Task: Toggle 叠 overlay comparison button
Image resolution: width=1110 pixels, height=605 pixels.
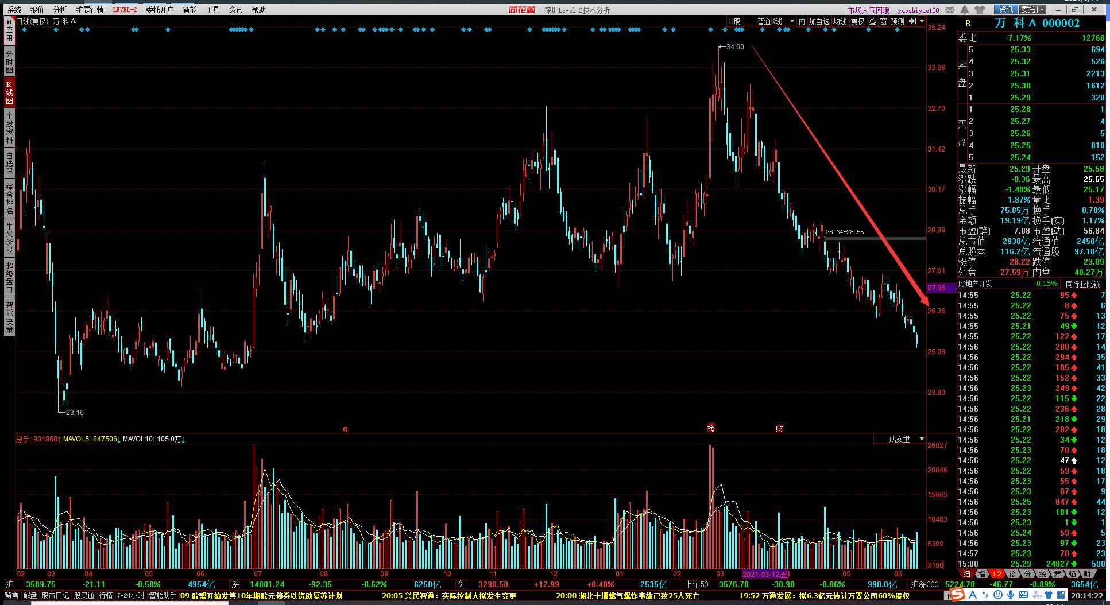Action: (872, 21)
